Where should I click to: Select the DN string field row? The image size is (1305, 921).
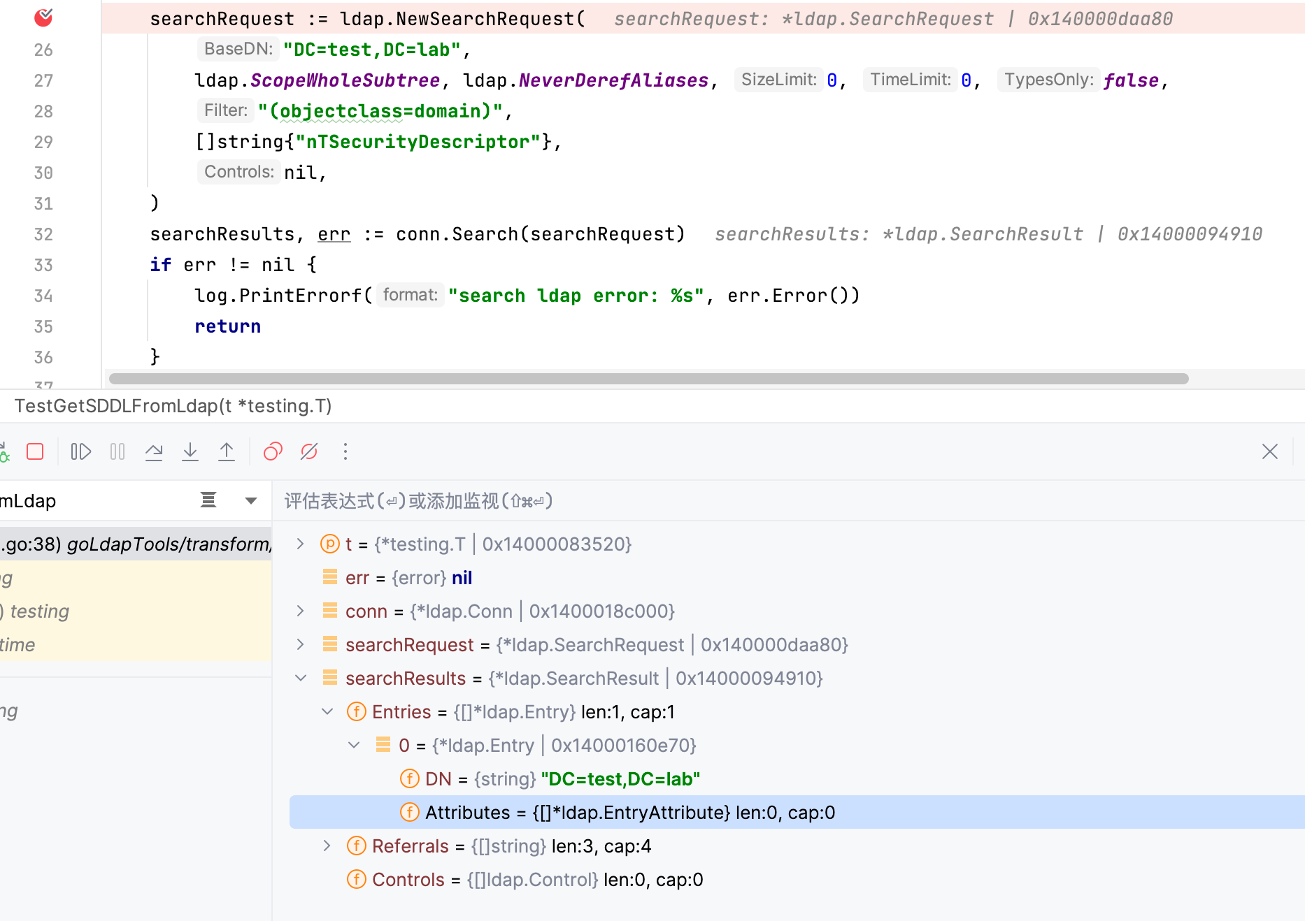(x=797, y=779)
